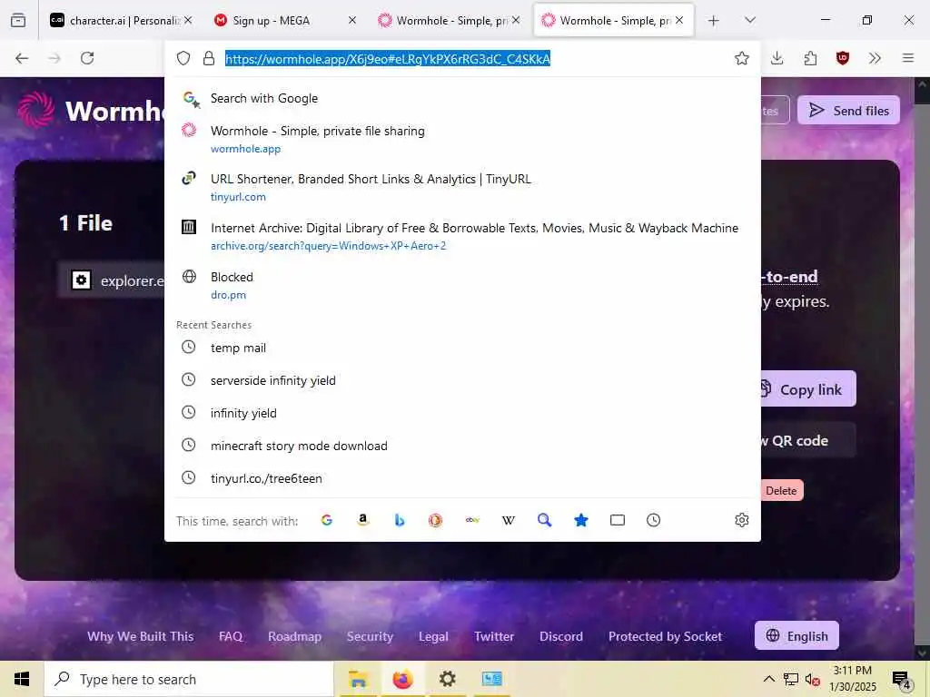This screenshot has width=930, height=697.
Task: Open File Explorer from taskbar
Action: click(x=358, y=679)
